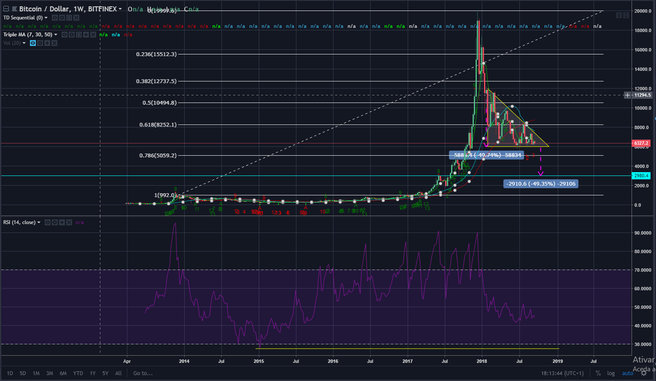Click the plus icon on Vol (20) row
The width and height of the screenshot is (656, 381).
coord(47,43)
